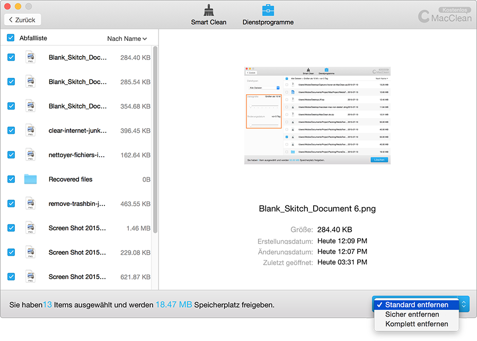
Task: Click the Kostenlos badge
Action: 455,10
